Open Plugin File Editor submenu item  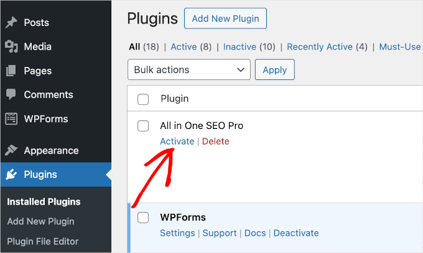click(43, 241)
